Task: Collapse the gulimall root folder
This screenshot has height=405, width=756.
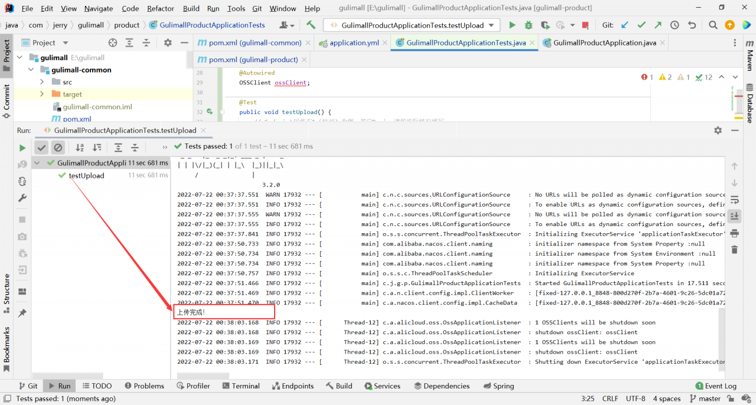Action: pyautogui.click(x=19, y=57)
